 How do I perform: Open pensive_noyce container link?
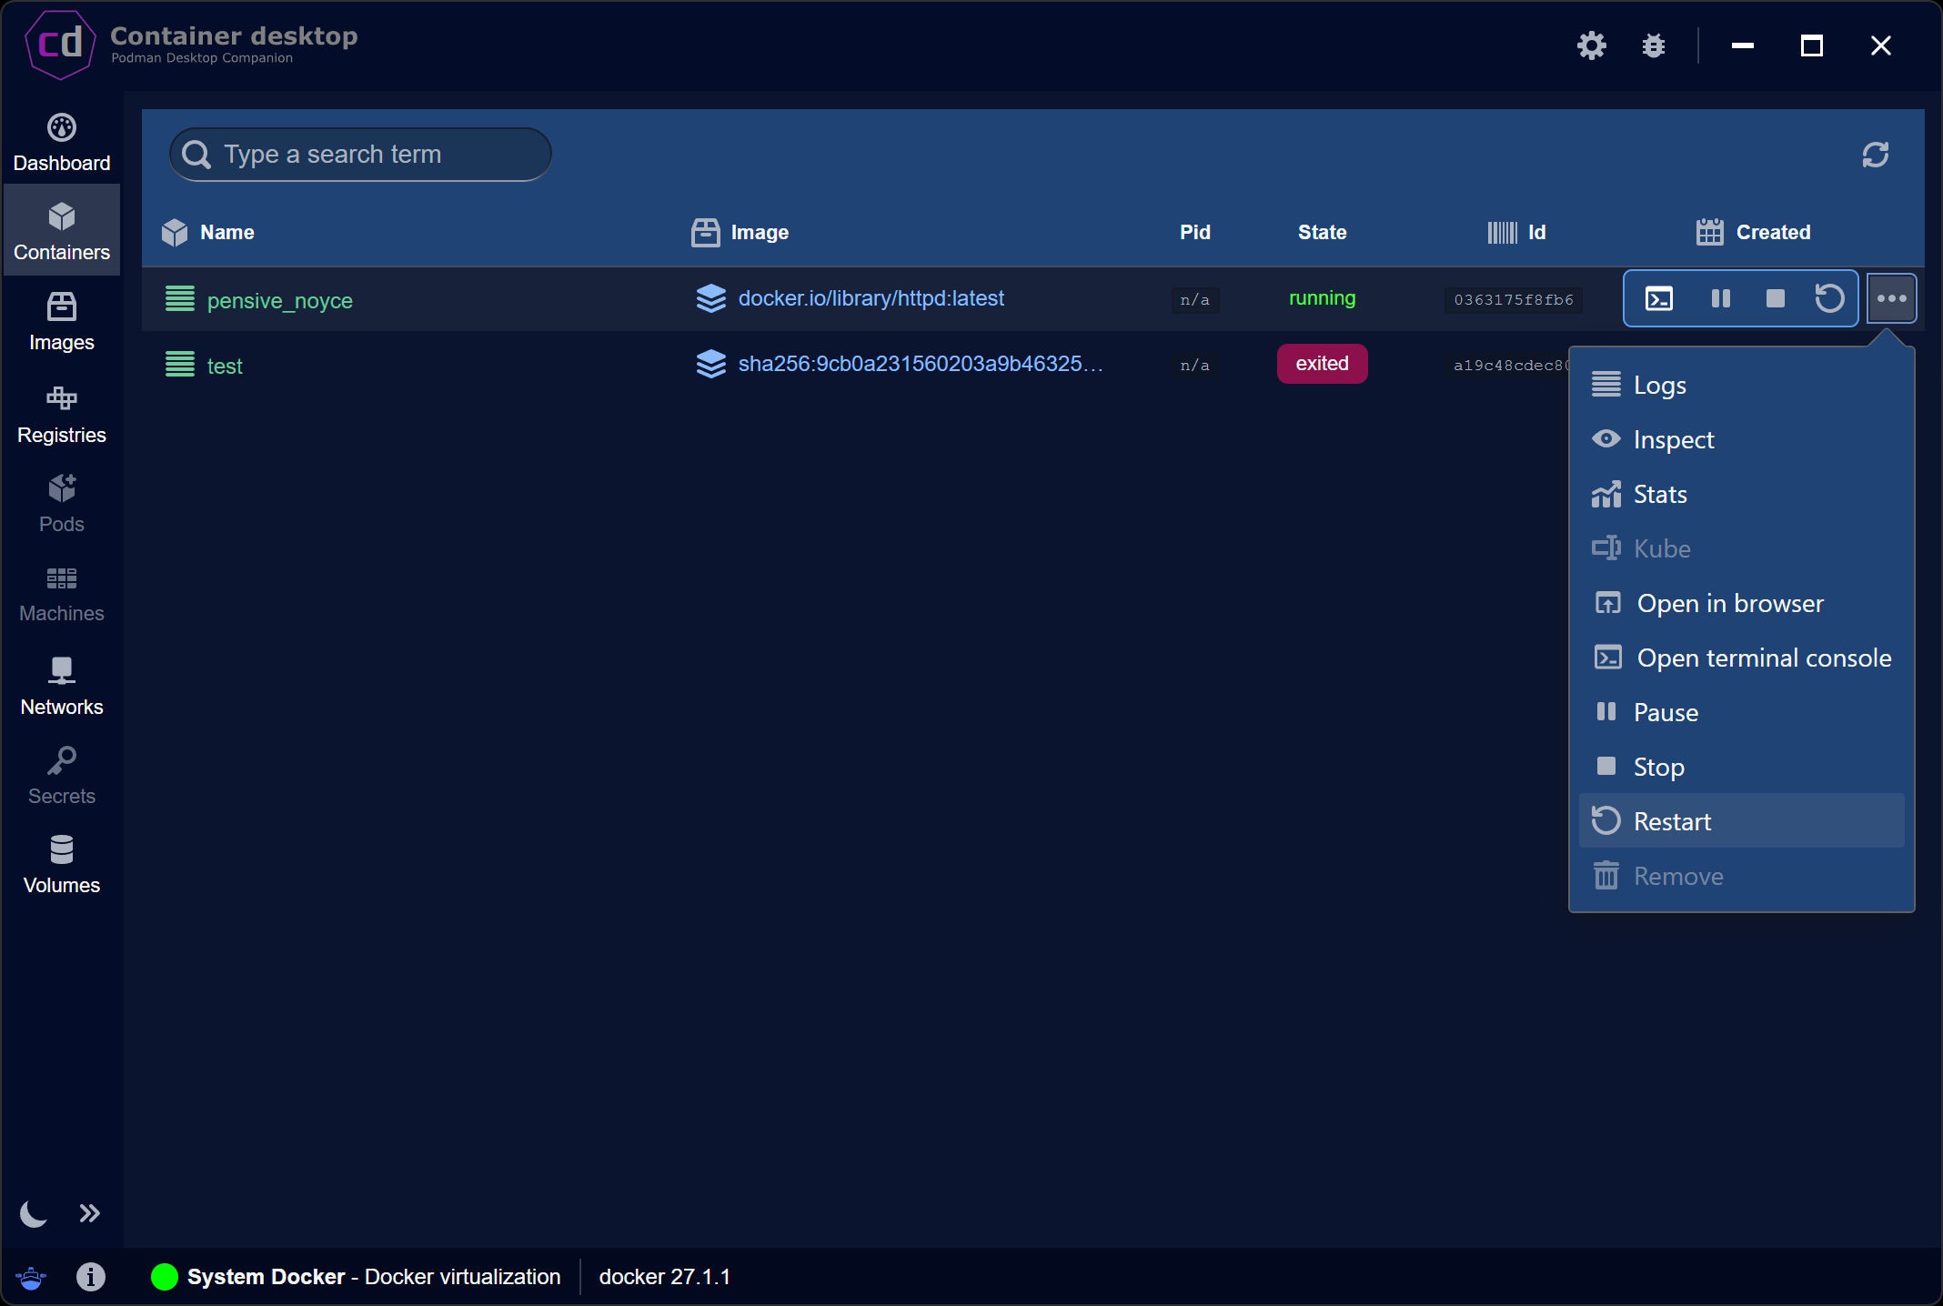click(279, 300)
